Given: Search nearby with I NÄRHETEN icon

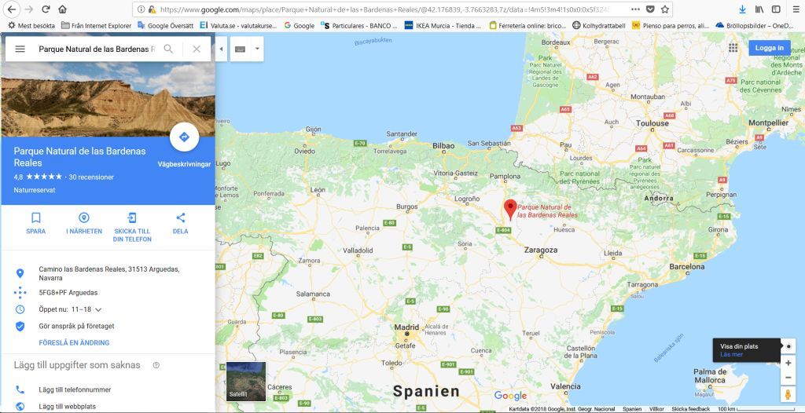Looking at the screenshot, I should (x=84, y=217).
